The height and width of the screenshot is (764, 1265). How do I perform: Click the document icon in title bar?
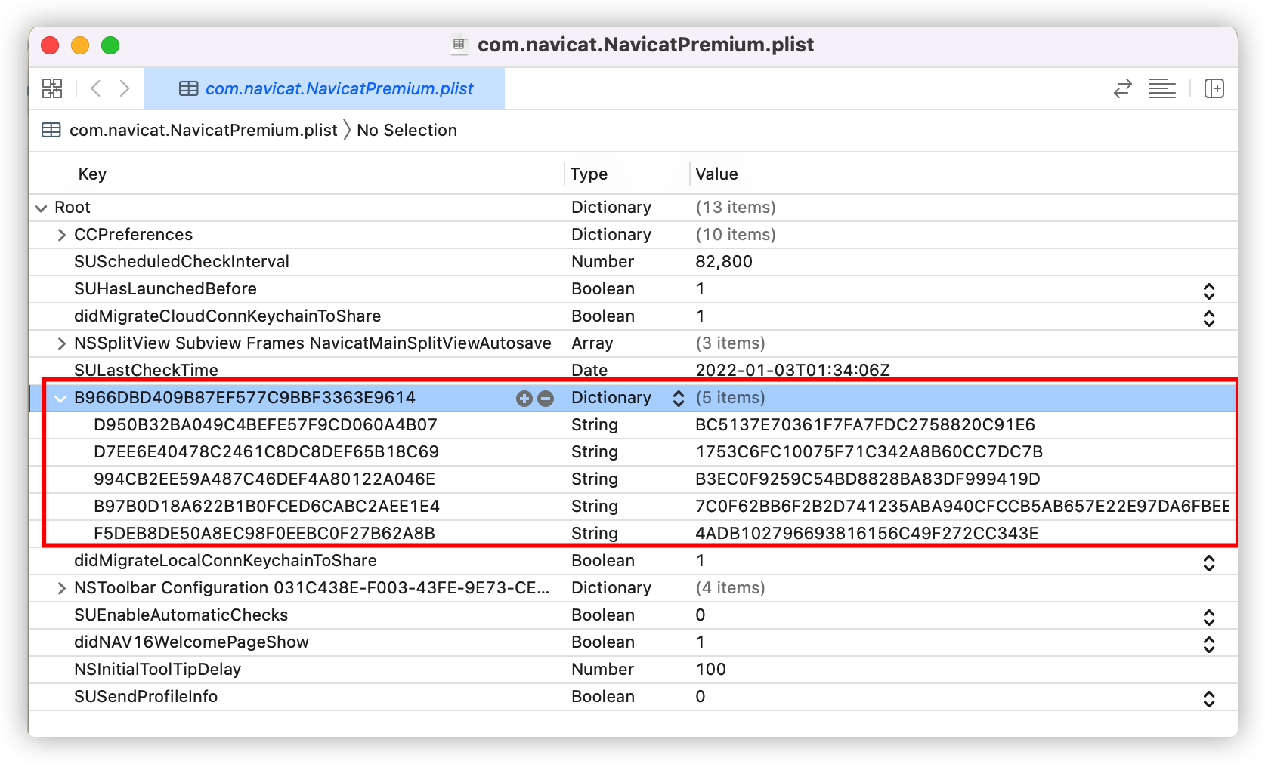(459, 45)
